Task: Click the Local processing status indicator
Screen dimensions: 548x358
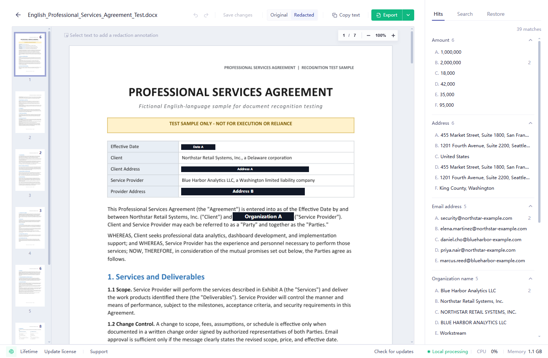Action: point(447,352)
